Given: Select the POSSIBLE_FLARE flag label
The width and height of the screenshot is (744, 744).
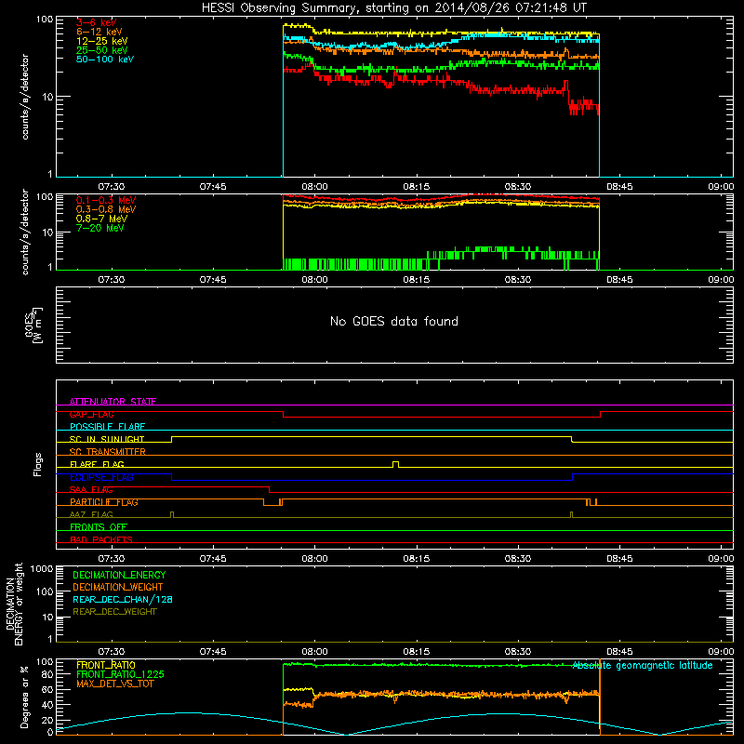Looking at the screenshot, I should point(107,427).
